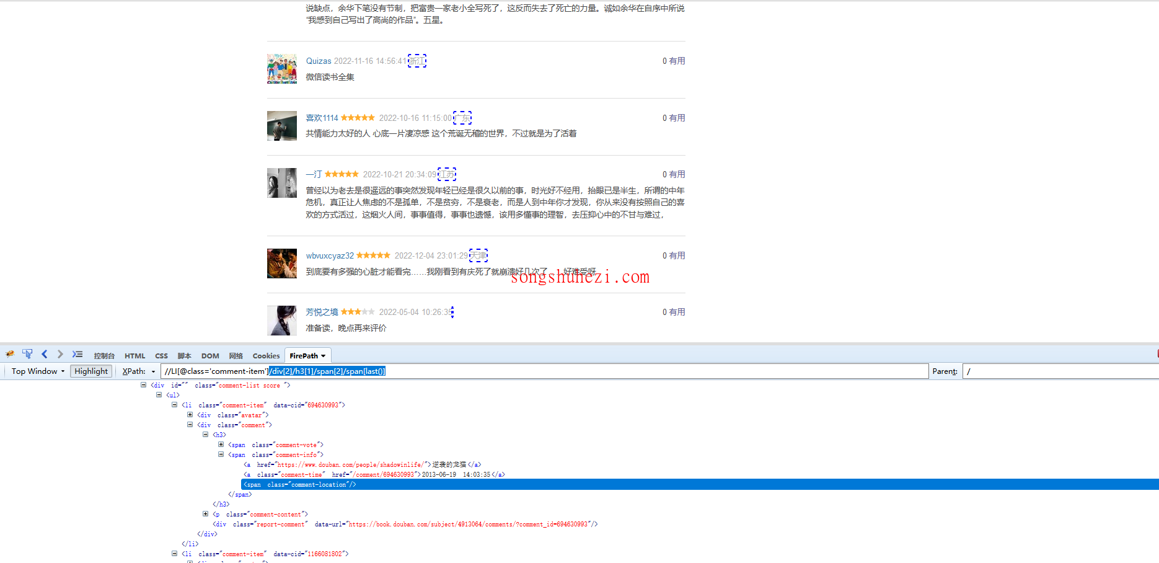Activate the inspect element picker tool
The image size is (1159, 563).
click(27, 354)
